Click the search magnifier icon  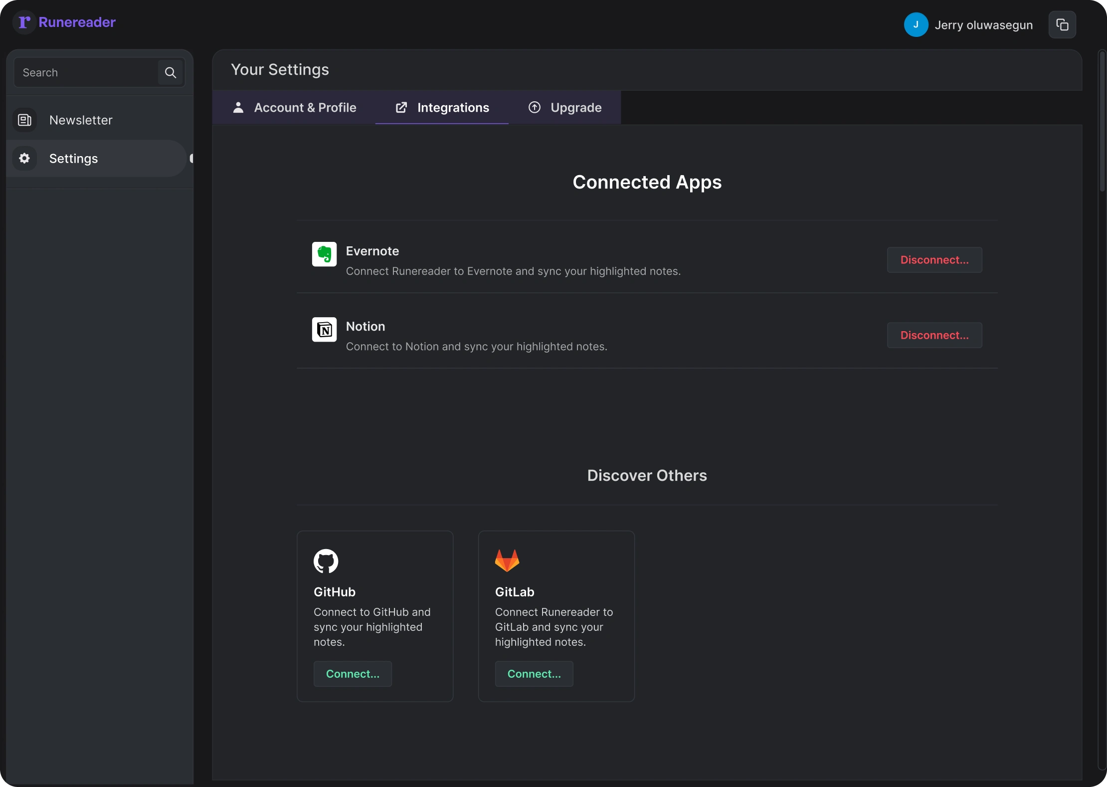coord(171,73)
